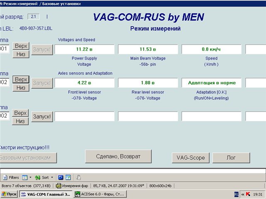266x199 pixels.
Task: Click the Всего 7 объектов status text
Action: [x=26, y=186]
